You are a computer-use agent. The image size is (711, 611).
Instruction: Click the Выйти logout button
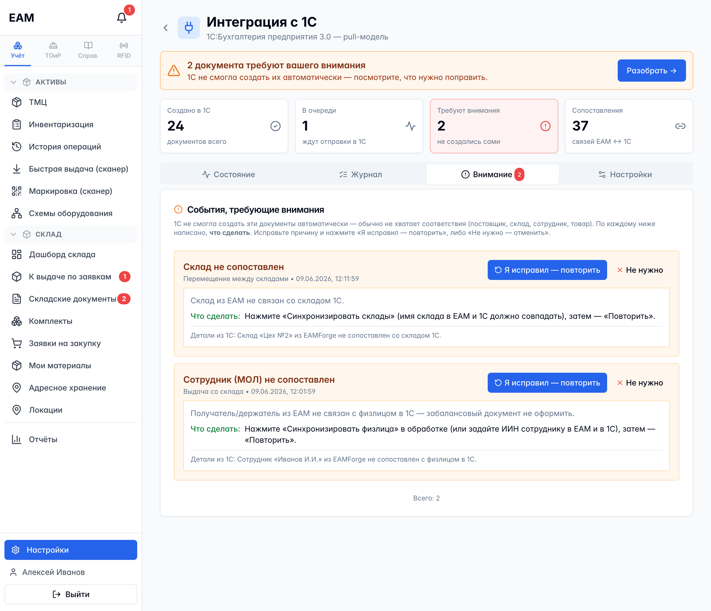tap(71, 595)
